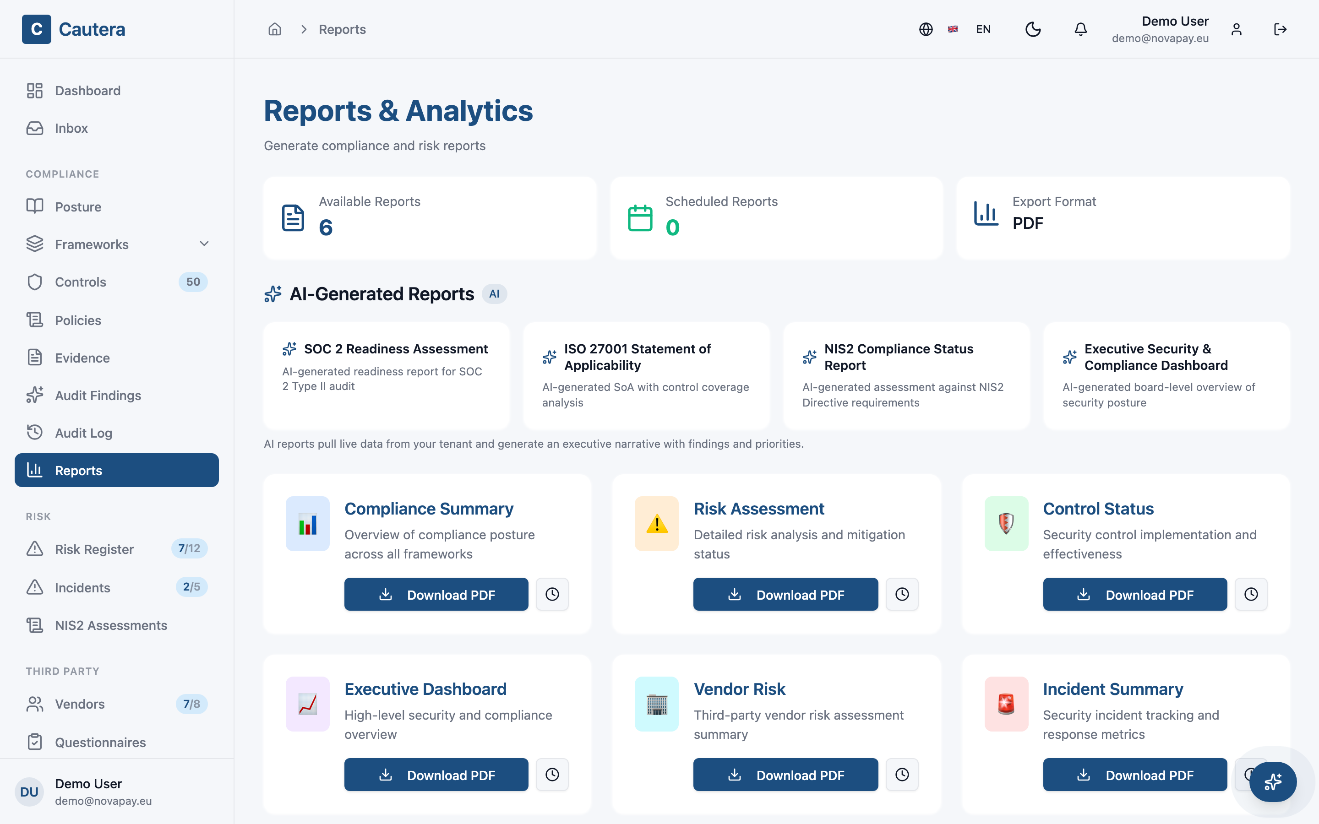Click the Vendor Risk building icon
1319x824 pixels.
(x=657, y=704)
